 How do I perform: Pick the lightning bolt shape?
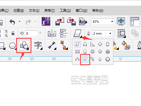[92, 59]
